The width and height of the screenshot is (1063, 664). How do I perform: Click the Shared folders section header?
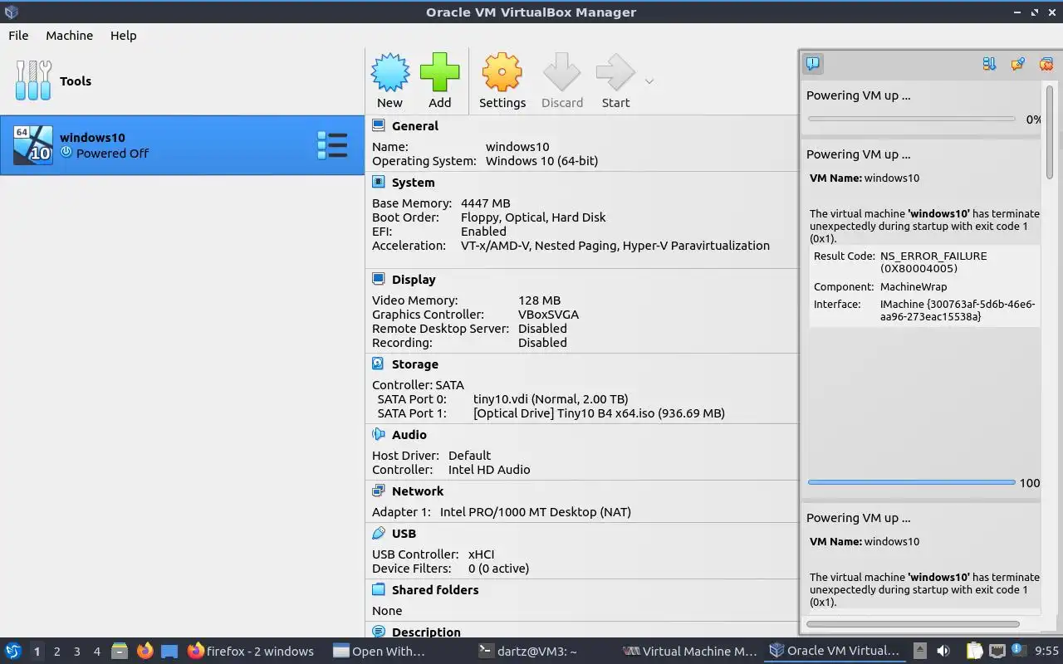435,590
